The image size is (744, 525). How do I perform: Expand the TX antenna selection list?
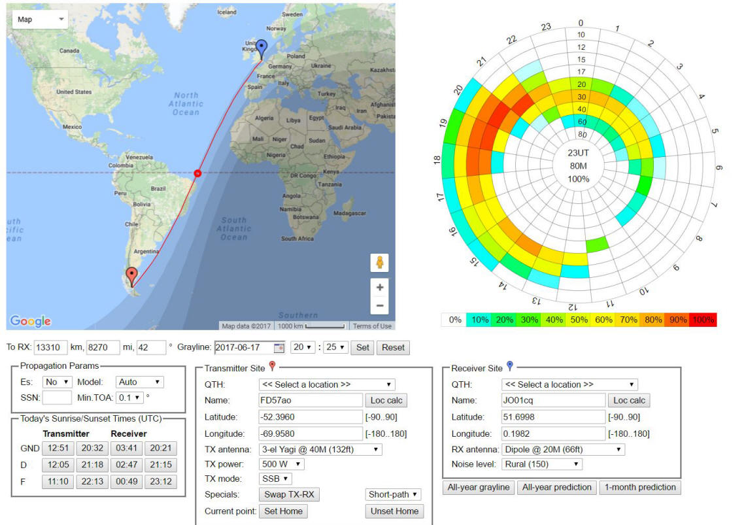[320, 449]
